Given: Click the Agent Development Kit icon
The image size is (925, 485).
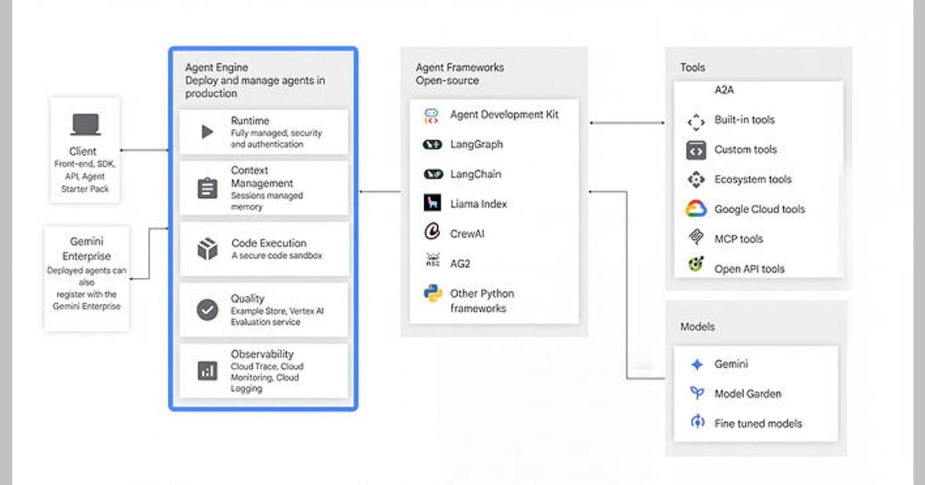Looking at the screenshot, I should coord(432,115).
